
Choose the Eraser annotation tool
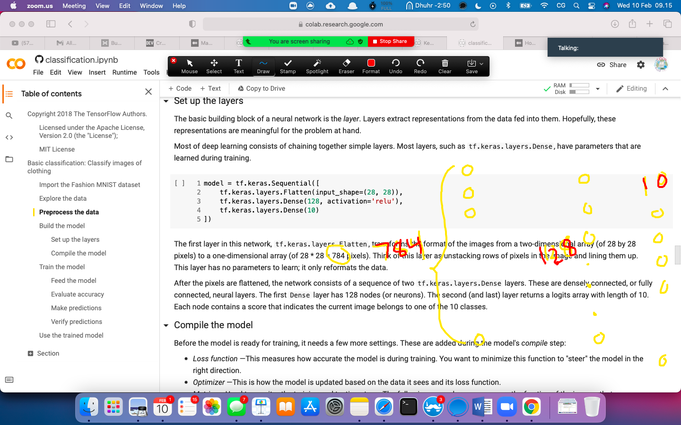click(x=346, y=66)
